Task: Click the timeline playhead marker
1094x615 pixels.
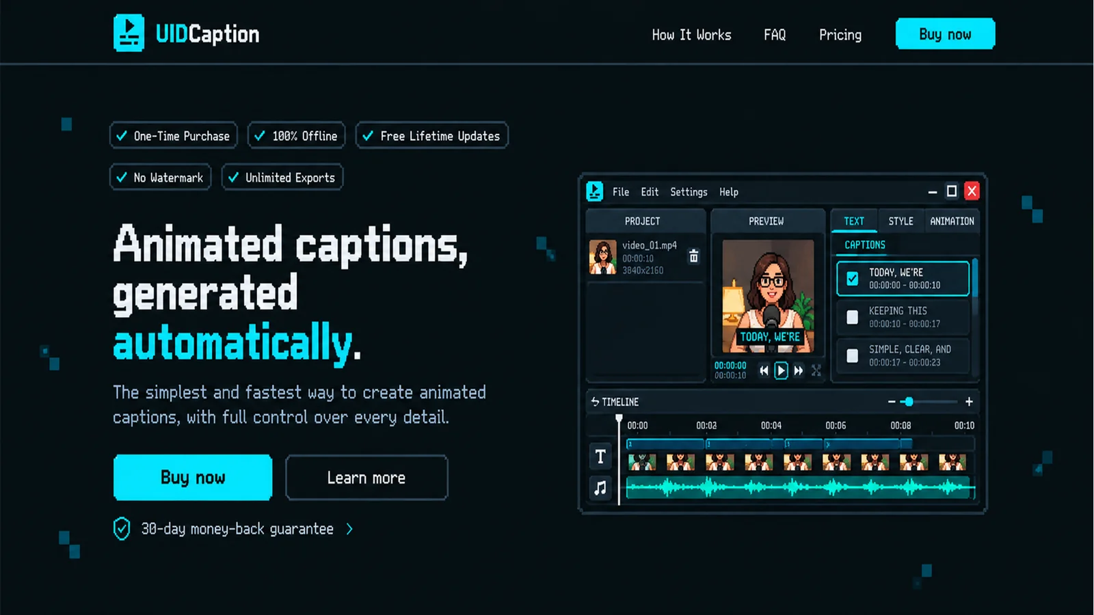Action: [x=619, y=418]
